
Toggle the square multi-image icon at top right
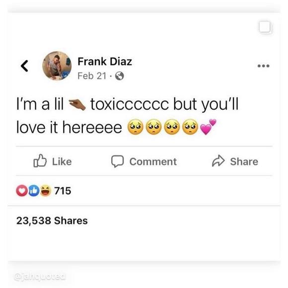pos(265,27)
